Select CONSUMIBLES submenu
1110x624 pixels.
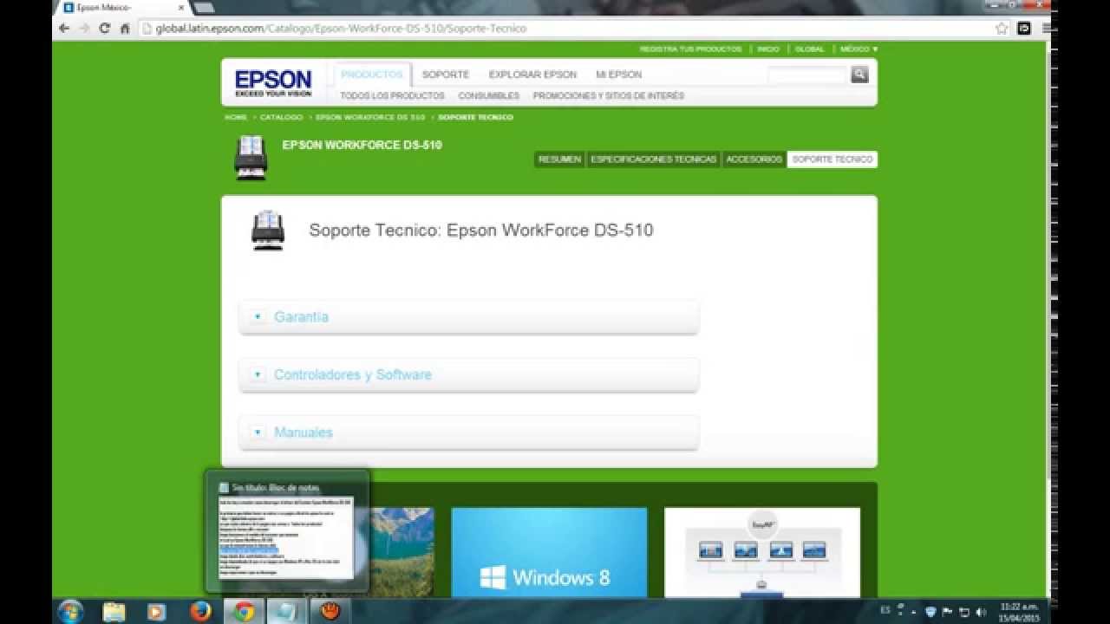(489, 96)
